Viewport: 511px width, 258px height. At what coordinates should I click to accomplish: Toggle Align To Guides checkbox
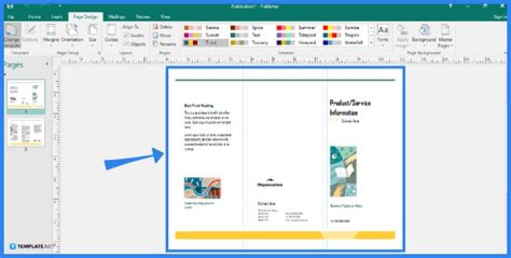click(134, 36)
